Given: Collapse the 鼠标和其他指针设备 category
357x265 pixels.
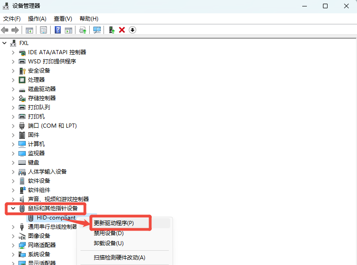Looking at the screenshot, I should 13,209.
